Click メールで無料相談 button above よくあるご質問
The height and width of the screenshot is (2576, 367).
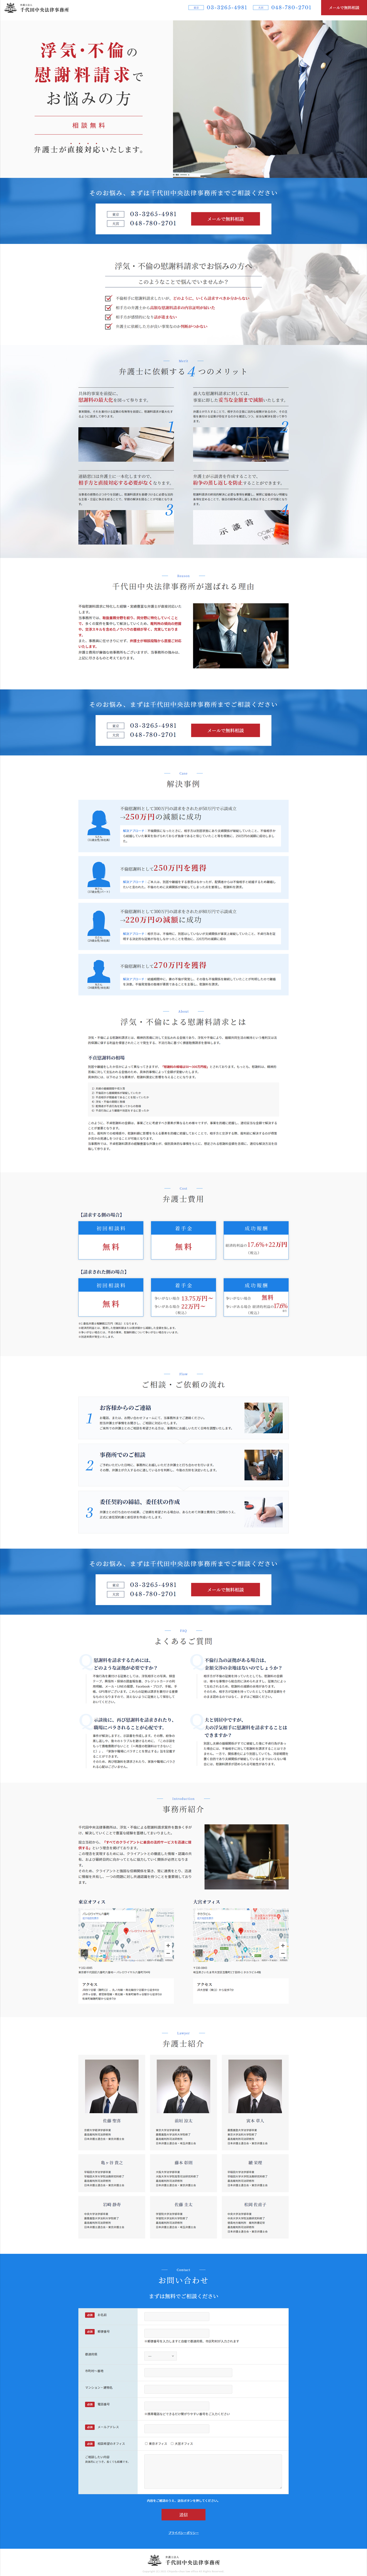[225, 1589]
